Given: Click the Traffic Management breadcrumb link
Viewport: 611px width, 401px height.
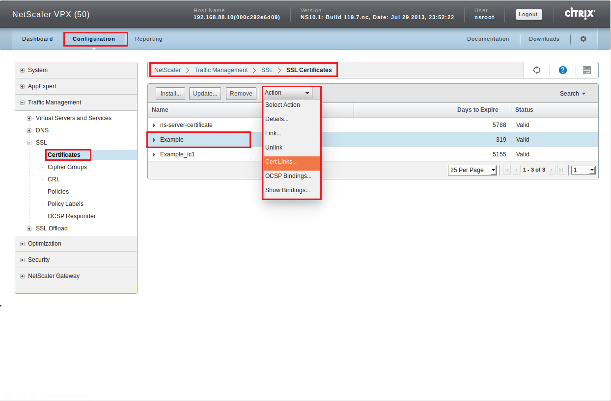Looking at the screenshot, I should click(221, 70).
